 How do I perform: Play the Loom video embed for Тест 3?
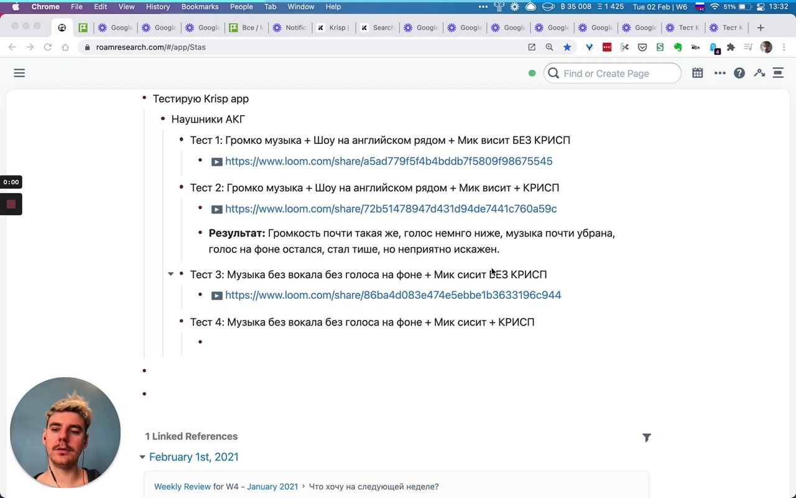(x=216, y=296)
